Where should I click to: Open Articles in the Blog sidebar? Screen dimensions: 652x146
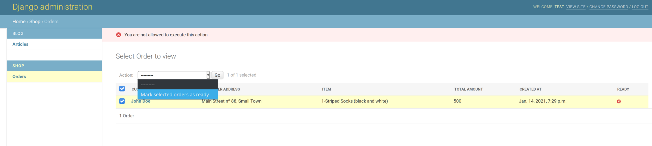pos(20,44)
